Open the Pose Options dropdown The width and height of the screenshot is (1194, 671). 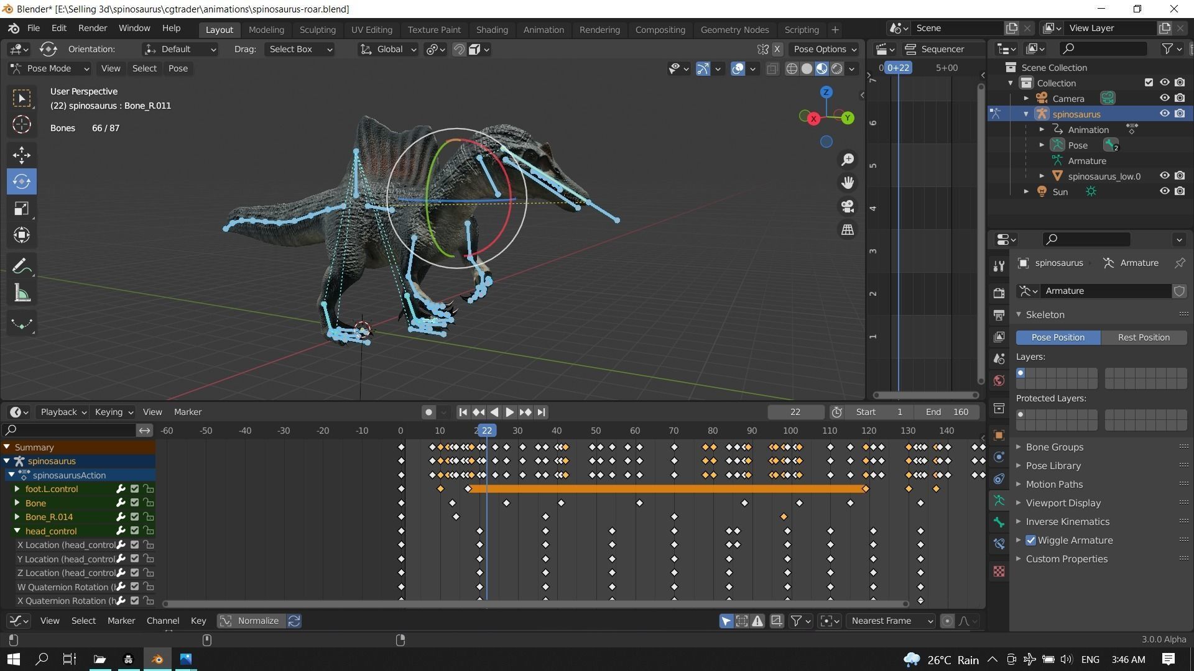click(x=824, y=49)
